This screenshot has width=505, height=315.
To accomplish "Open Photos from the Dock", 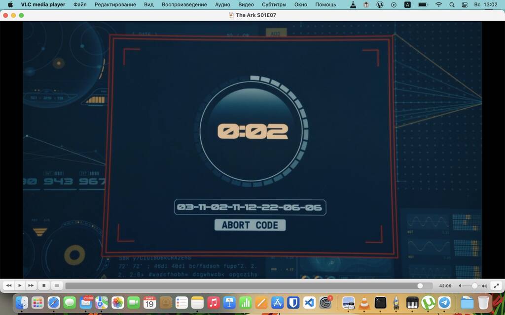I will 117,303.
